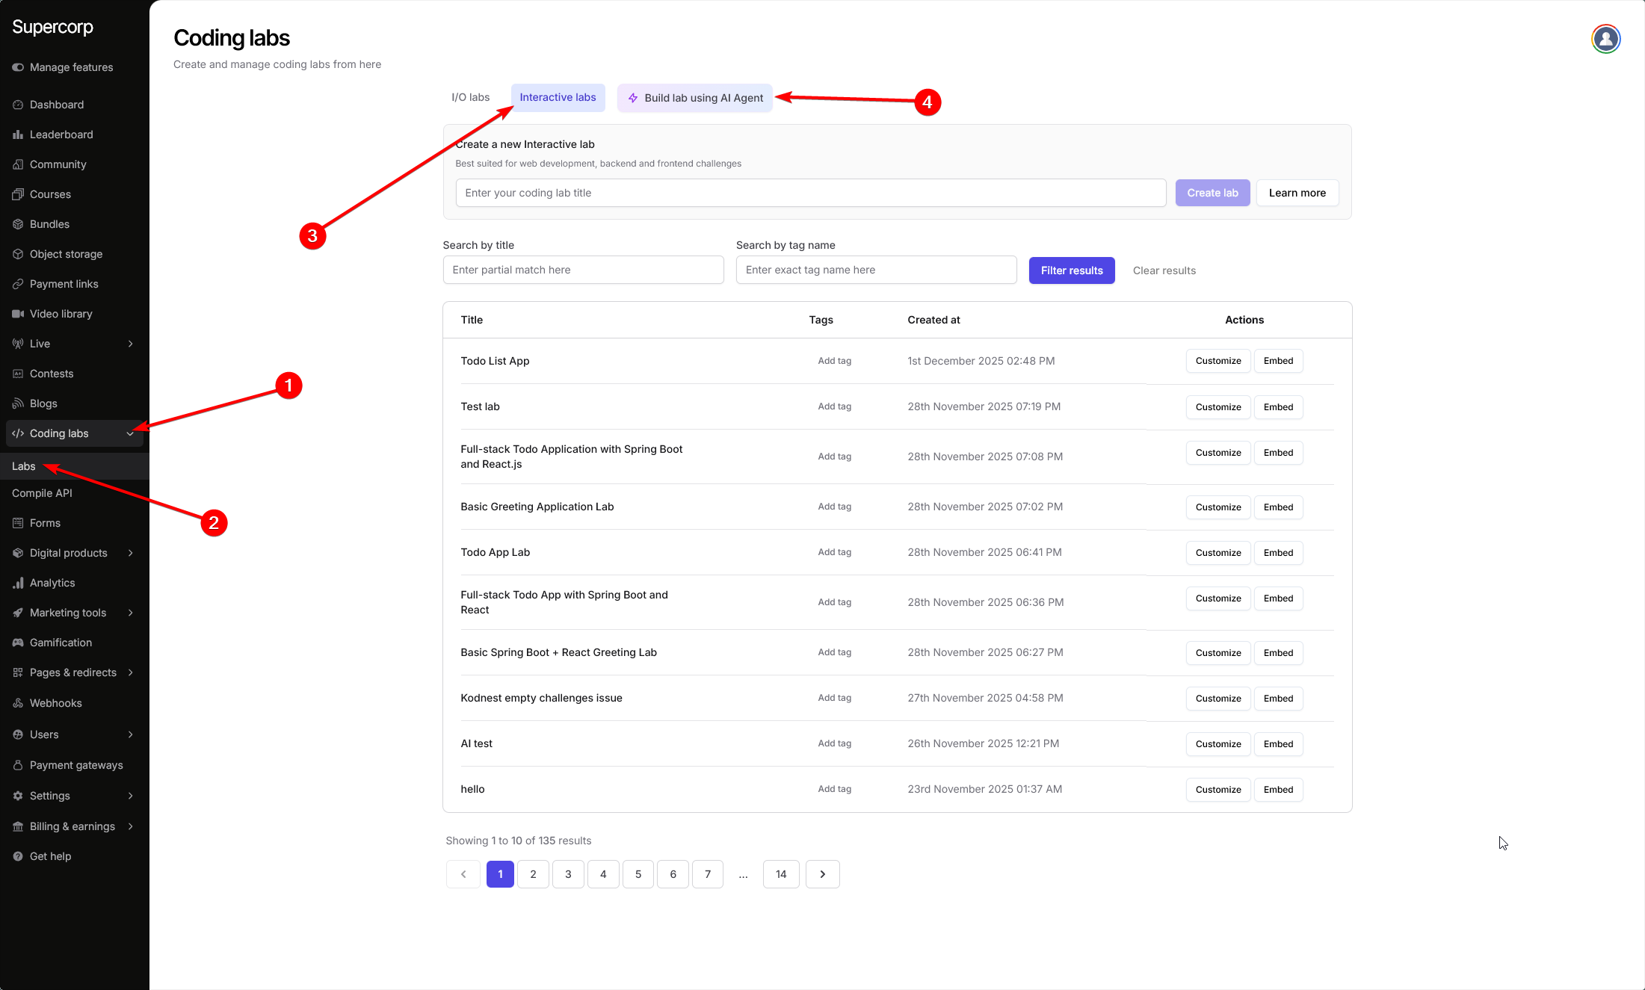Screen dimensions: 1645x990
Task: Open the Object storage section
Action: tap(66, 253)
